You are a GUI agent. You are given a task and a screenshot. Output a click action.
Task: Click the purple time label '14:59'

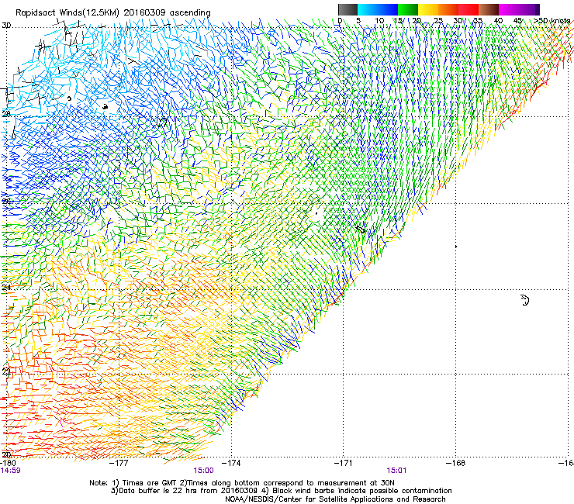[10, 471]
